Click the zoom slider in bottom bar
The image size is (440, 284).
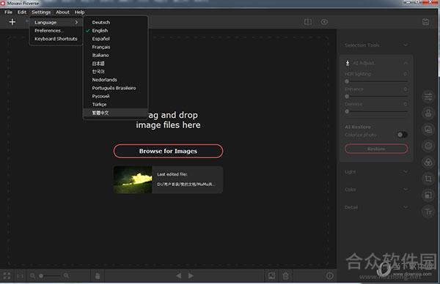(49, 276)
